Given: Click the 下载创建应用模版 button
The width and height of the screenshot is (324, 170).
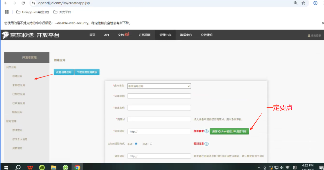Looking at the screenshot, I should click(x=87, y=72).
